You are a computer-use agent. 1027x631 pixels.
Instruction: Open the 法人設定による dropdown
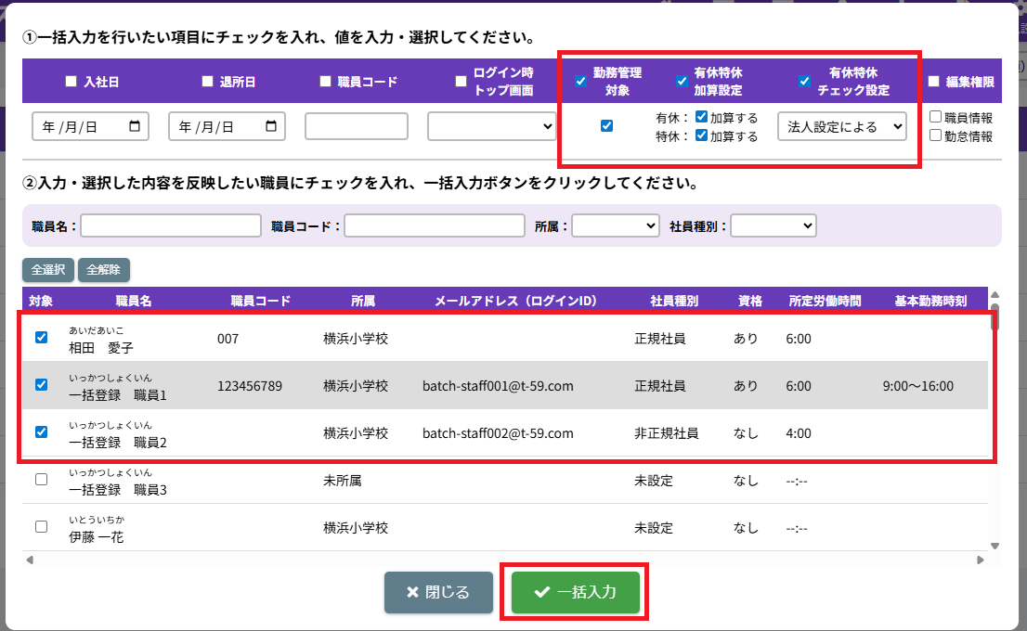point(841,127)
